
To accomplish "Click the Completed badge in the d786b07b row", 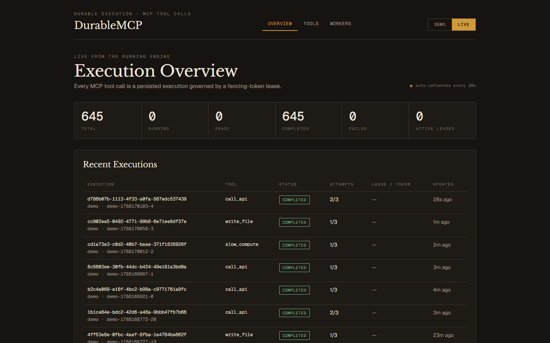I will [x=294, y=200].
